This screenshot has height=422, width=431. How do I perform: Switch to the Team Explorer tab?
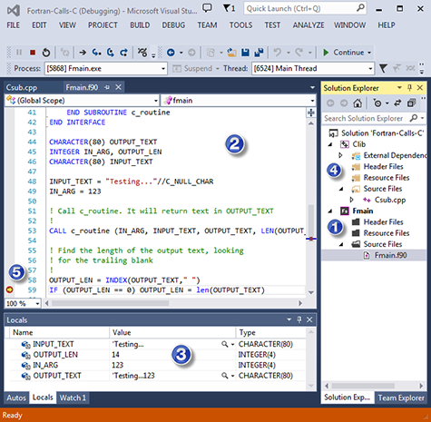pyautogui.click(x=401, y=397)
